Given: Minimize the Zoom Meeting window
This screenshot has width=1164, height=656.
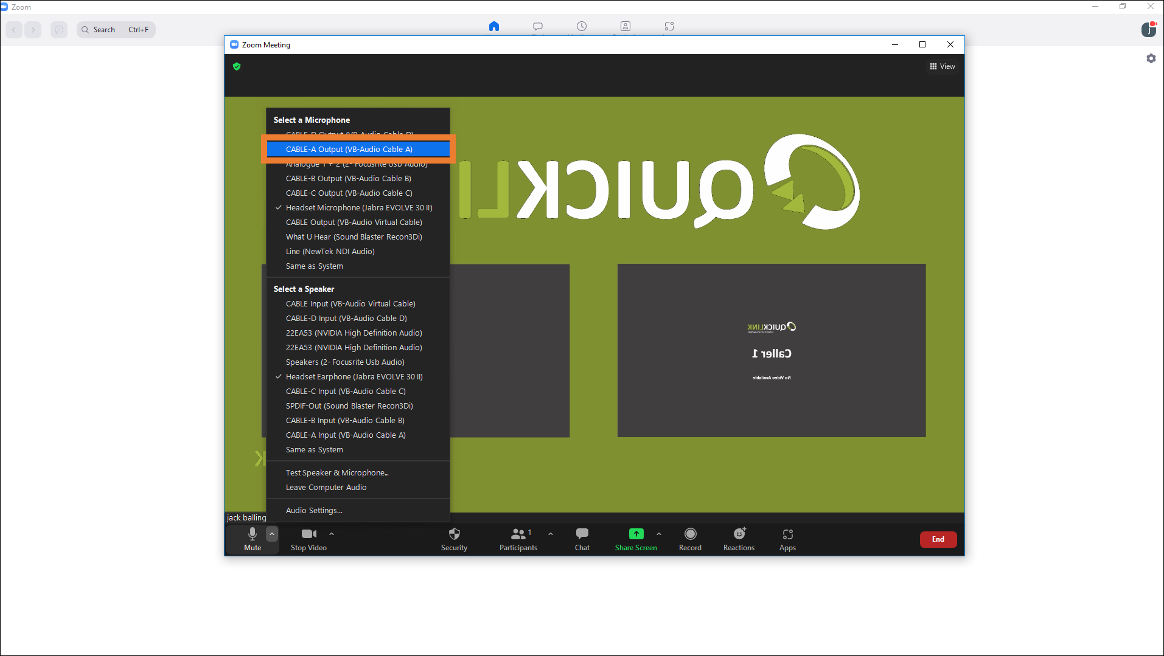Looking at the screenshot, I should tap(895, 44).
